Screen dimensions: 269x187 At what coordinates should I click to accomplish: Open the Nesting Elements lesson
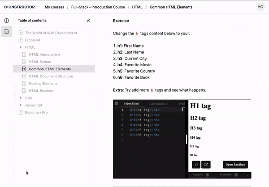tap(43, 84)
